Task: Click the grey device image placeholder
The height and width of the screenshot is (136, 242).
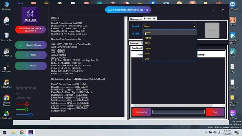Action: coord(212,30)
